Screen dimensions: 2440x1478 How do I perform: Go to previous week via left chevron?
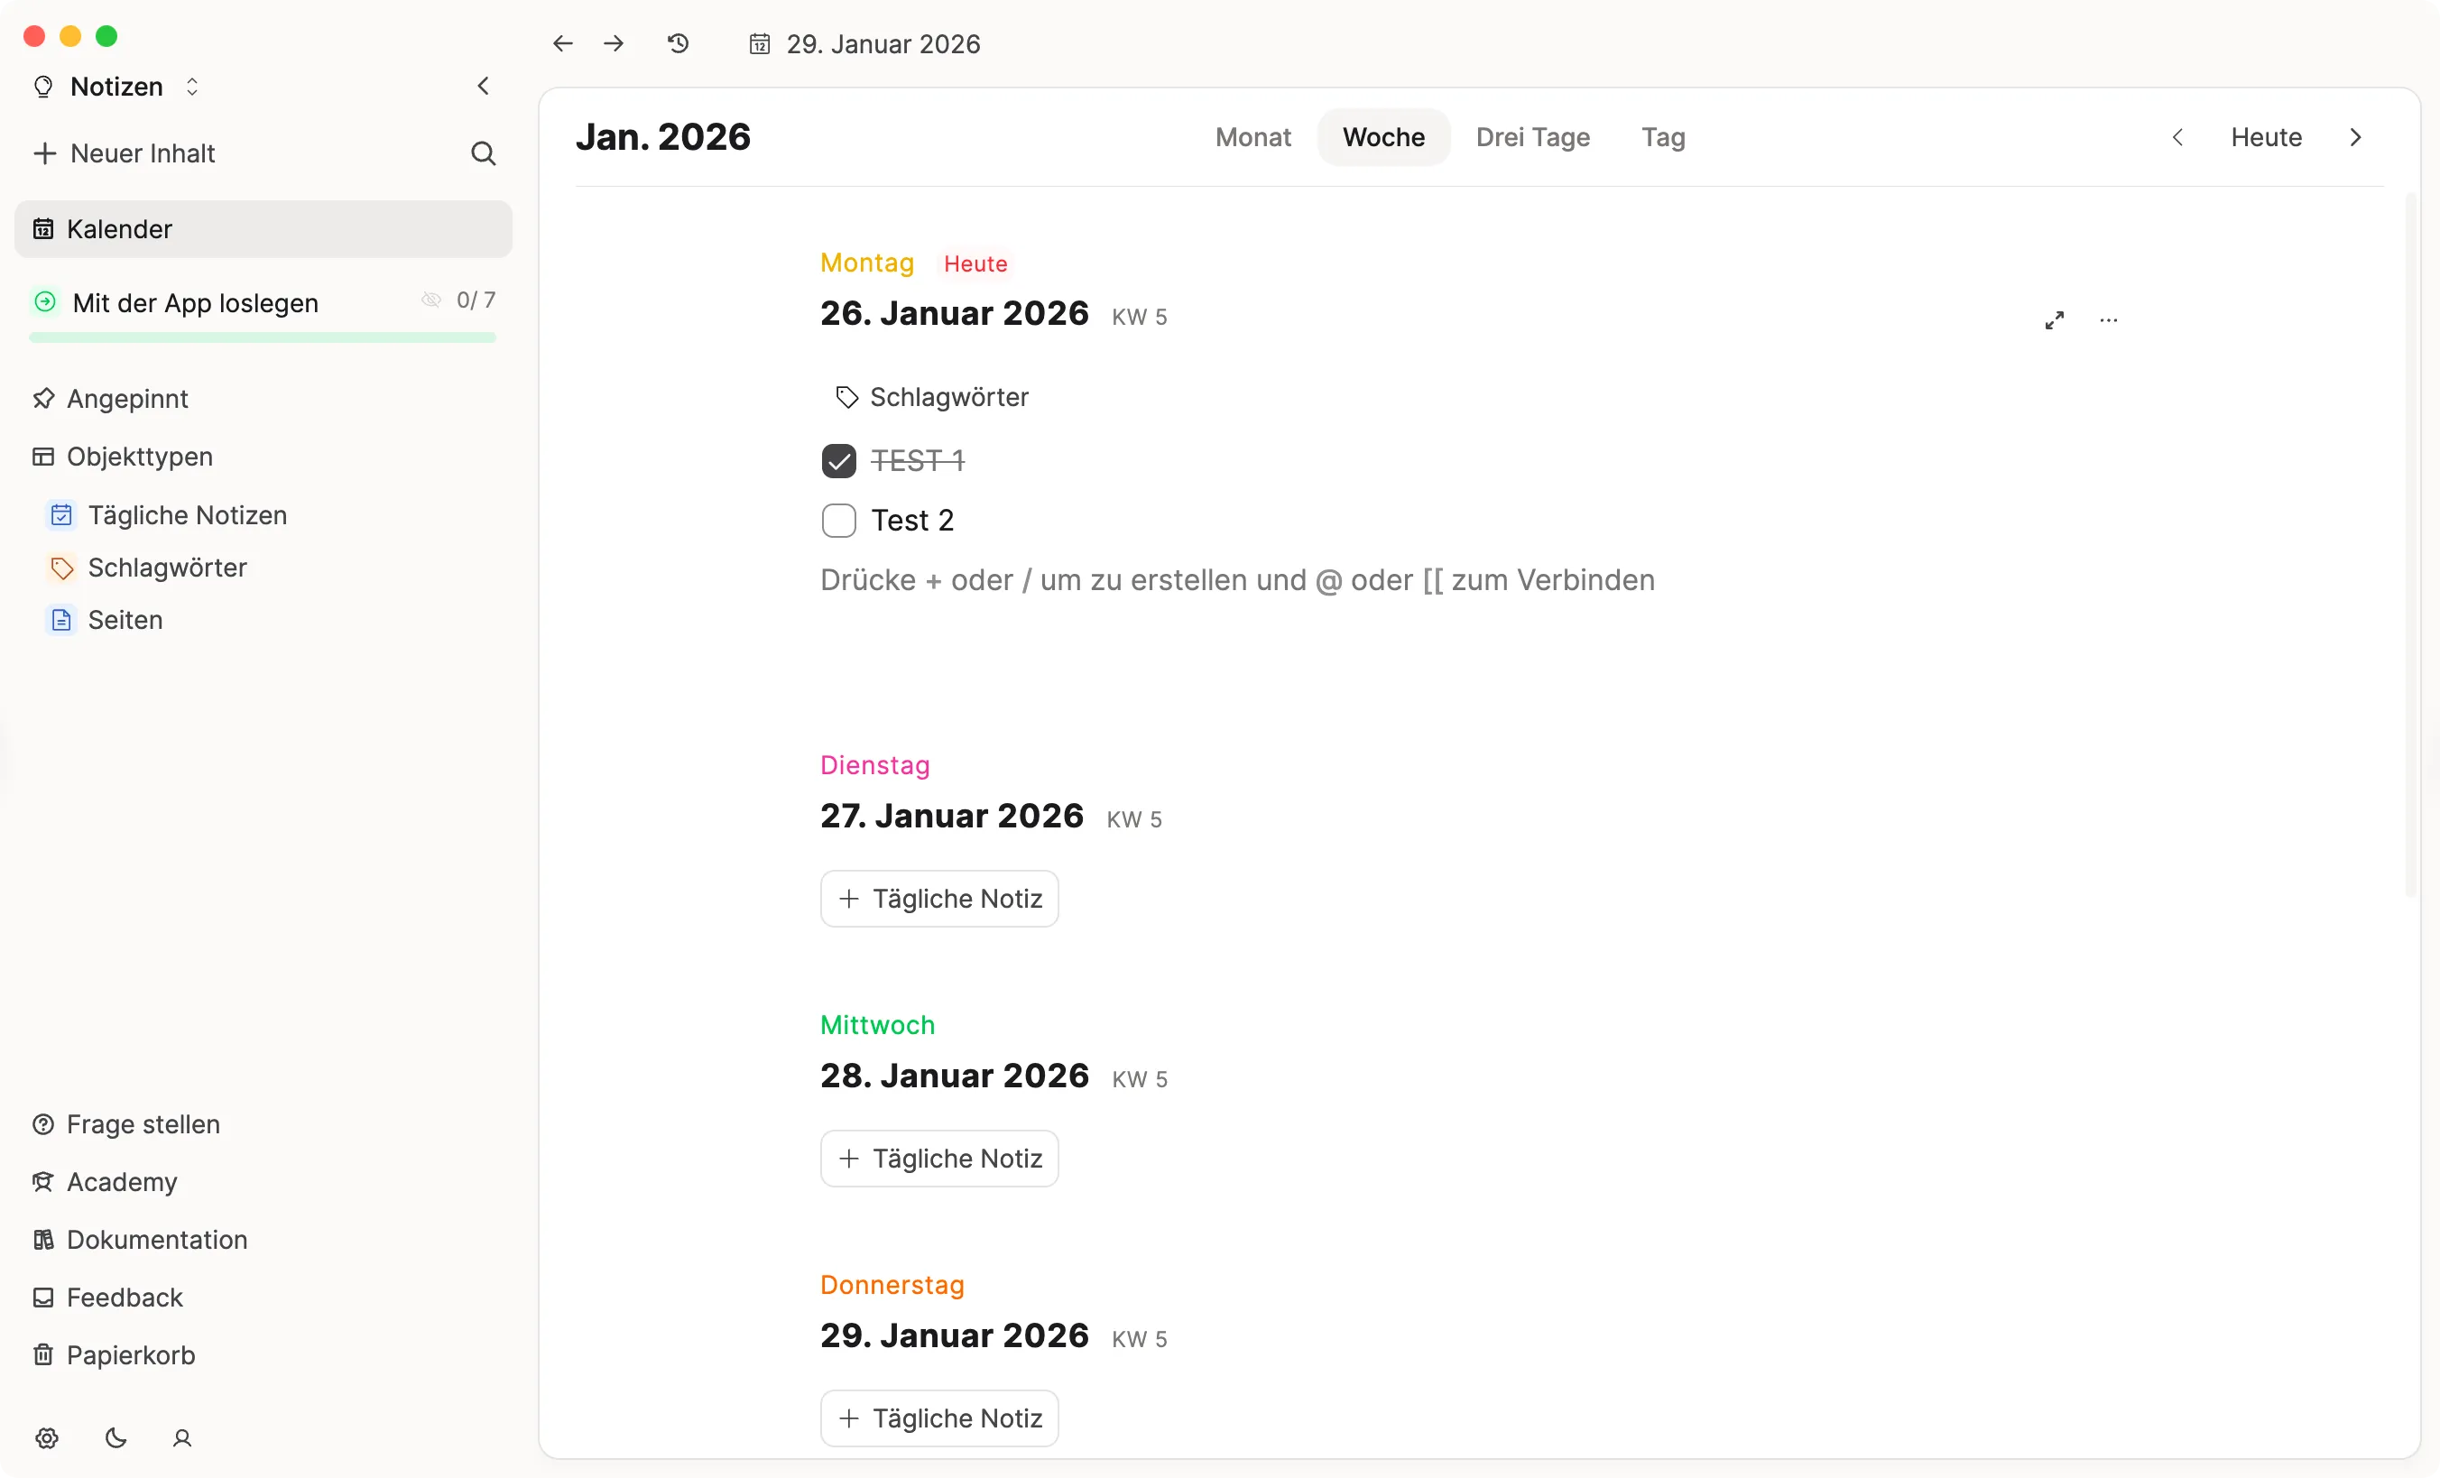click(x=2177, y=136)
